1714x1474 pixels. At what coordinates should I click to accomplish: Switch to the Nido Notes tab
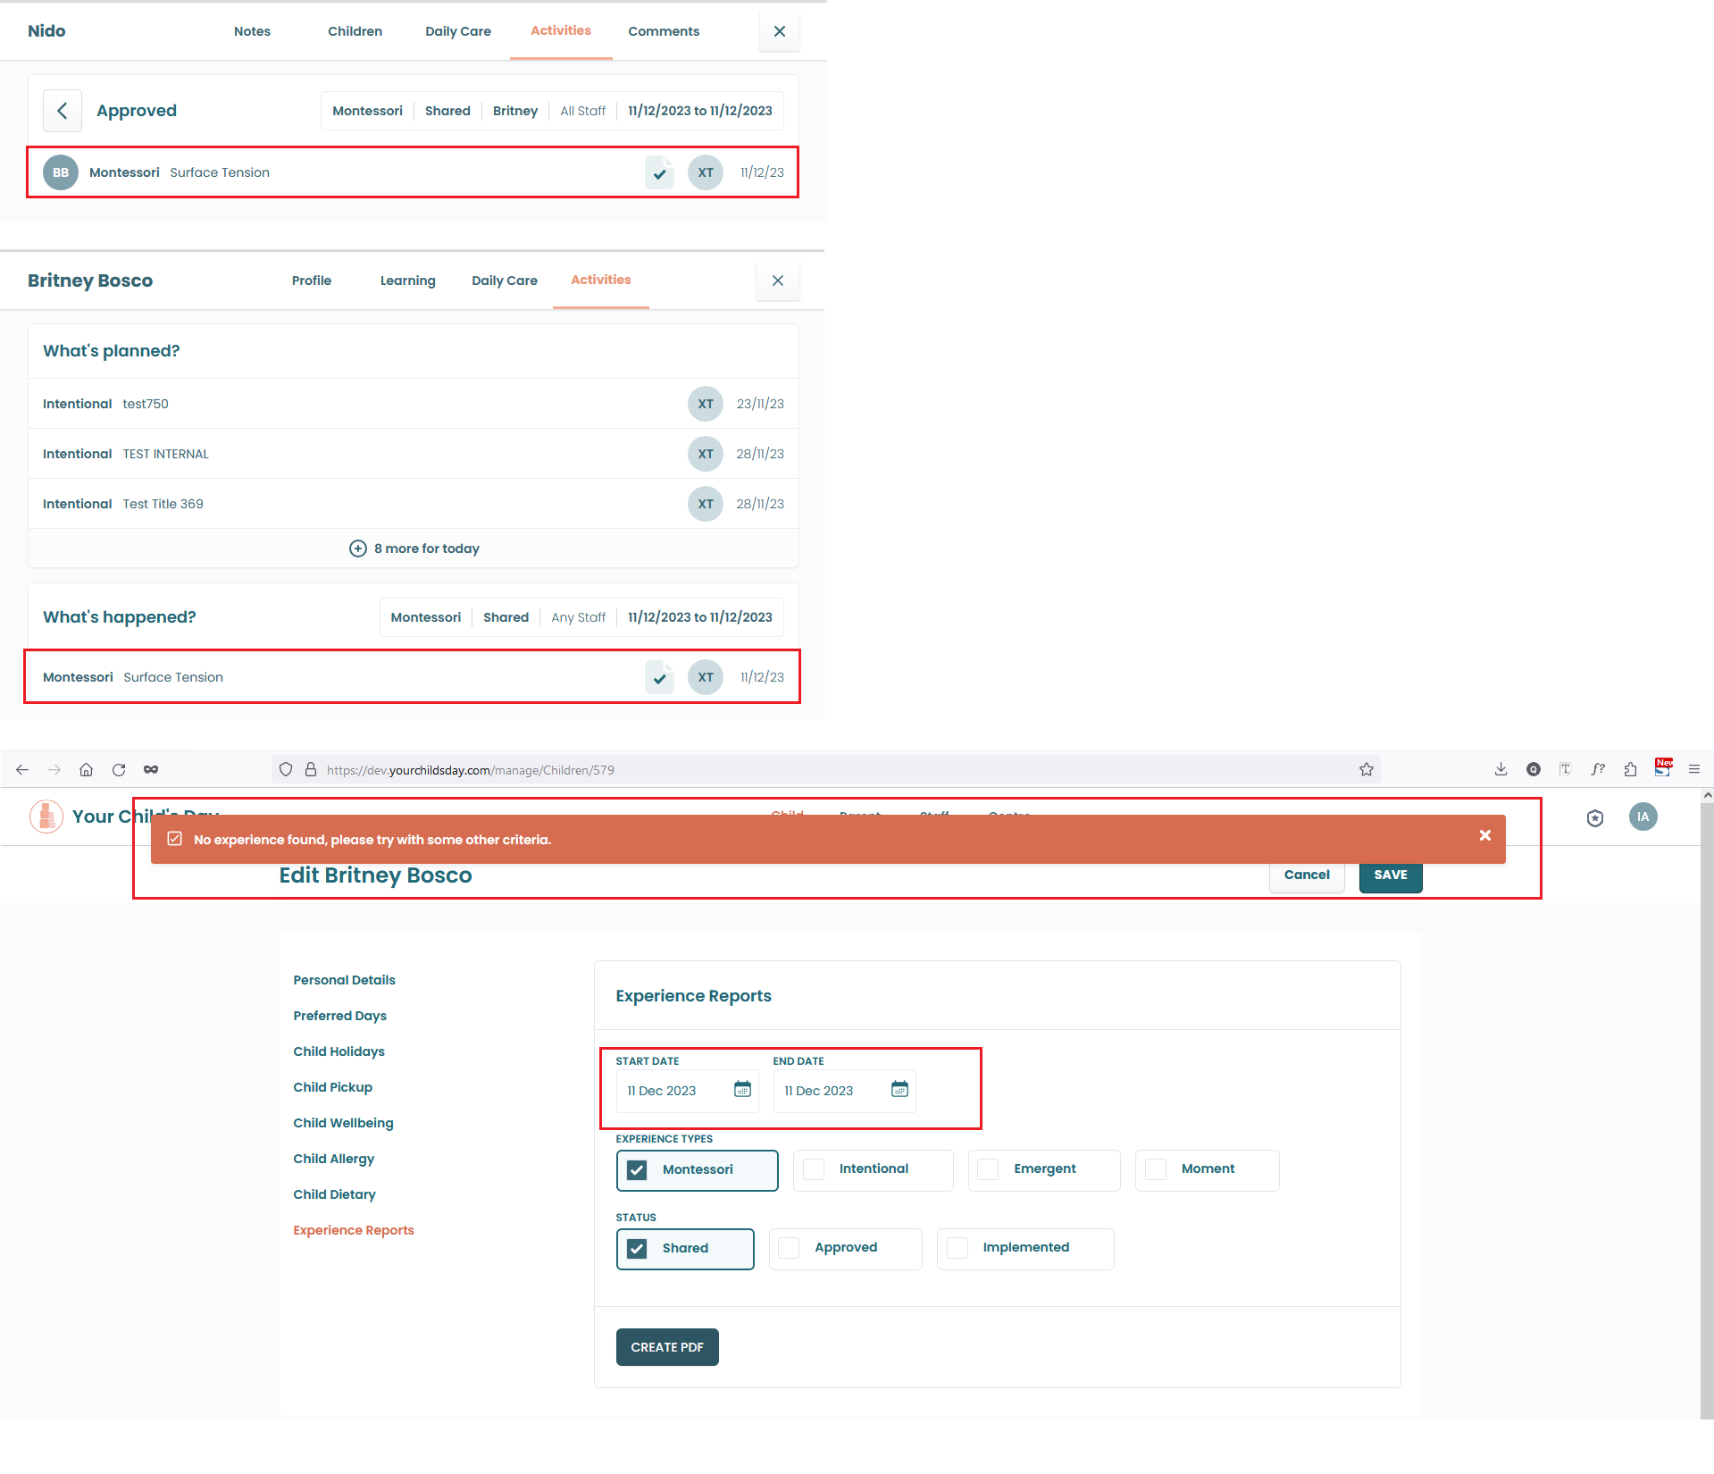pyautogui.click(x=252, y=31)
